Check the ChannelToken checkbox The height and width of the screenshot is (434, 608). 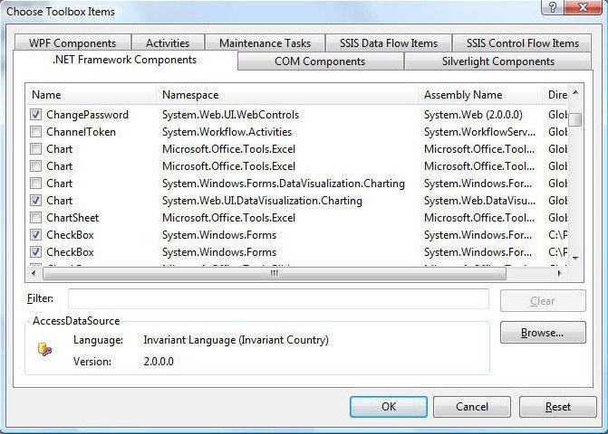35,132
